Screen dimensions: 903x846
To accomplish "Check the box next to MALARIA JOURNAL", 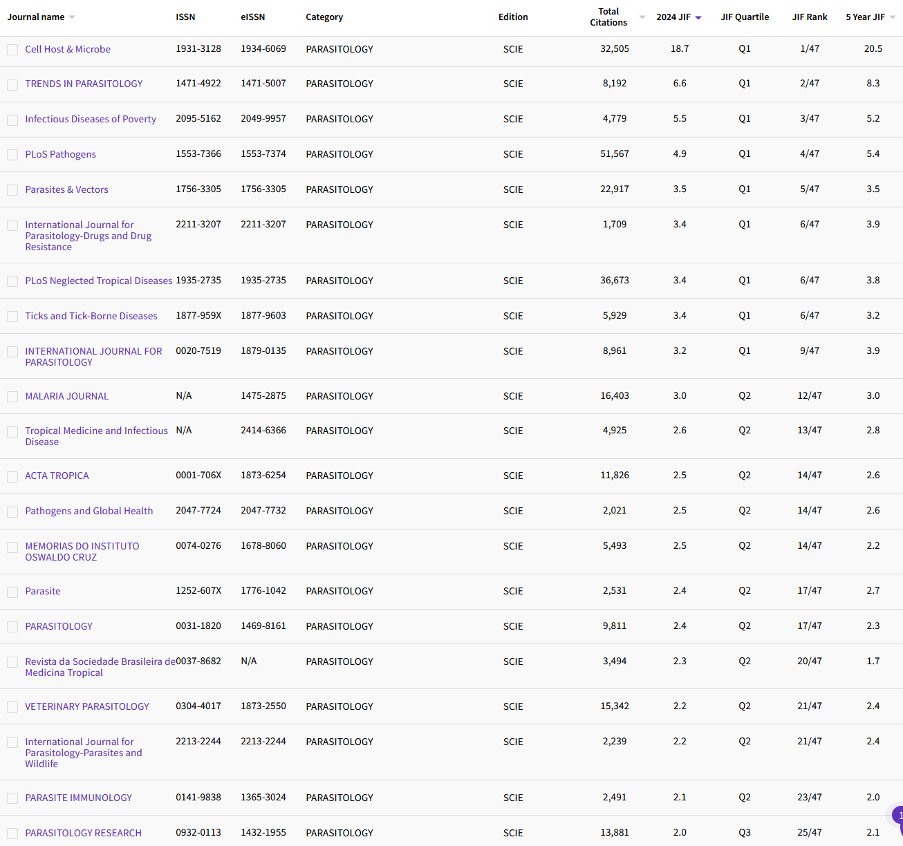I will tap(12, 397).
